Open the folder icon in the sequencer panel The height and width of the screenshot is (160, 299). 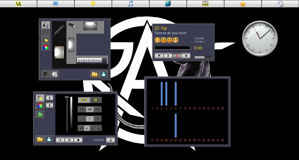coord(40,139)
